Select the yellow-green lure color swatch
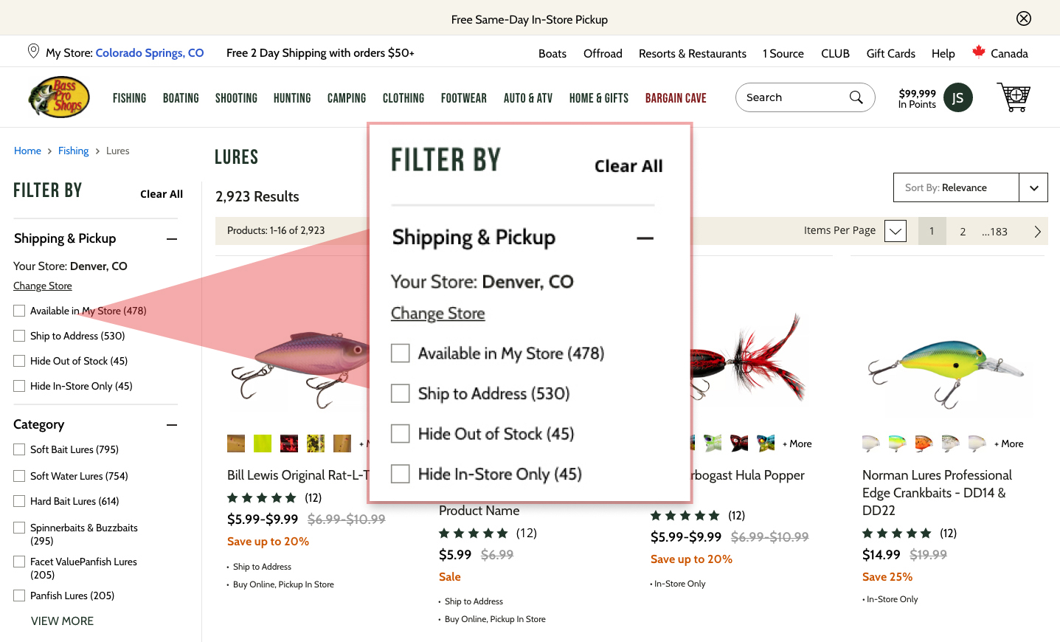Screen dimensions: 1060x642 click(263, 443)
